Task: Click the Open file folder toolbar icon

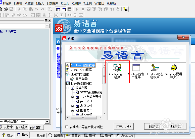Action: 6,9
